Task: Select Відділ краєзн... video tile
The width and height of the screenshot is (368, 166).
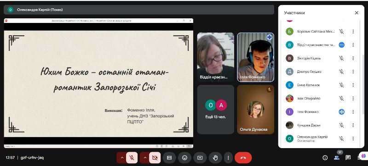Action: point(216,57)
